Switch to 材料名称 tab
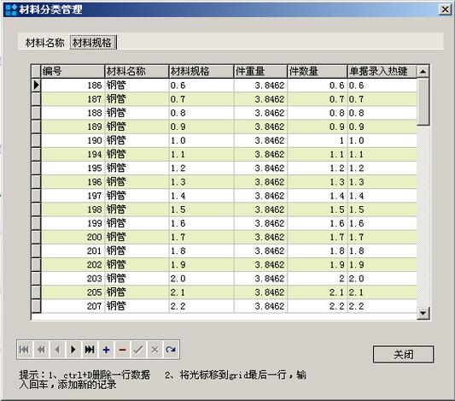Viewport: 455px width, 401px height. pyautogui.click(x=44, y=43)
